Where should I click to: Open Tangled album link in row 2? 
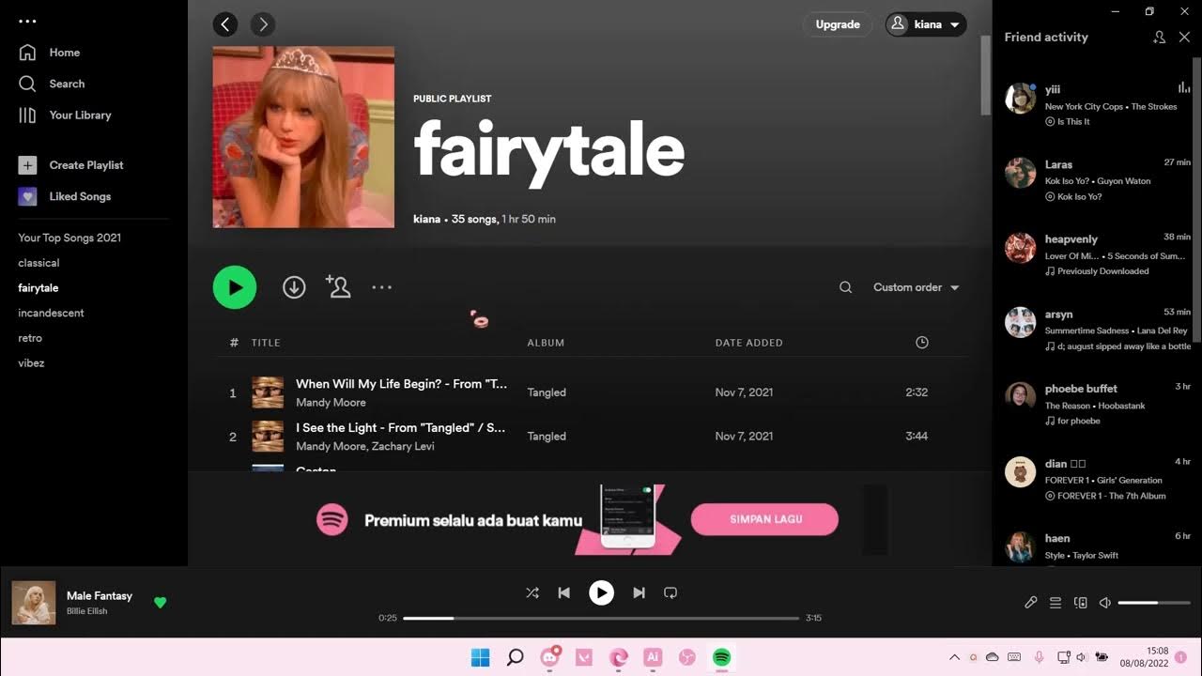pos(547,437)
